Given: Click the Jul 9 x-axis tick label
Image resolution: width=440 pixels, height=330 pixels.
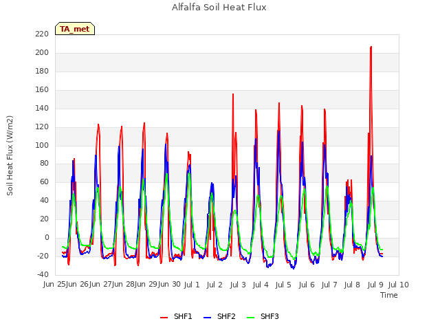Looking at the screenshot, I should tap(375, 285).
